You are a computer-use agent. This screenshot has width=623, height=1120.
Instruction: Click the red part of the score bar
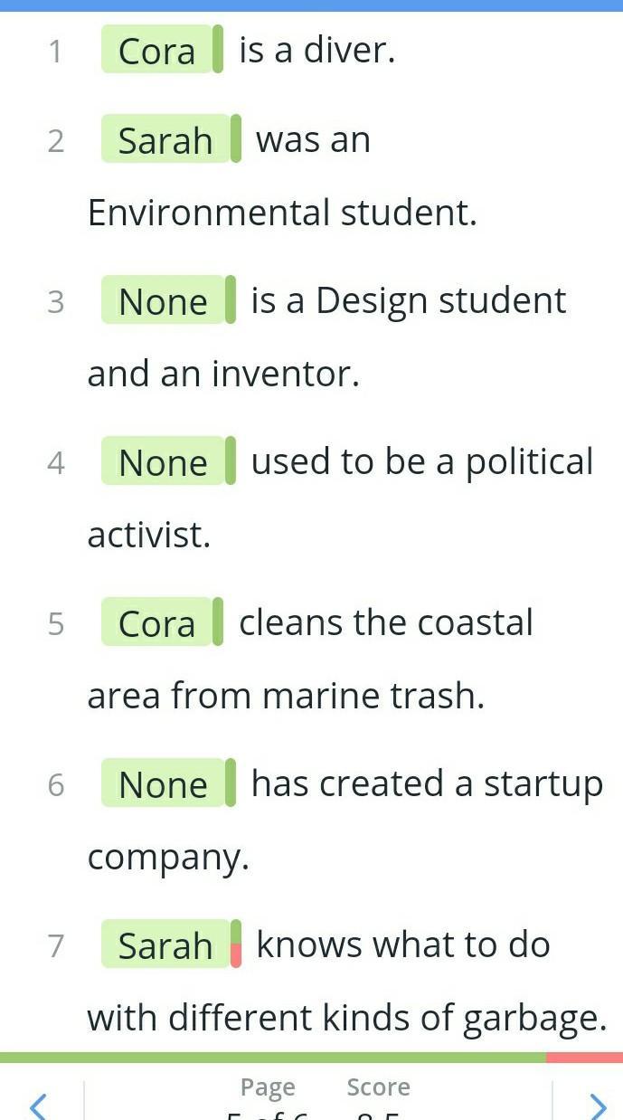point(584,1058)
